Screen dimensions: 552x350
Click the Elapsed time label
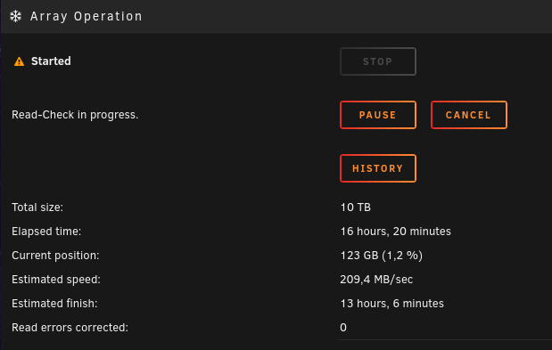pyautogui.click(x=46, y=232)
